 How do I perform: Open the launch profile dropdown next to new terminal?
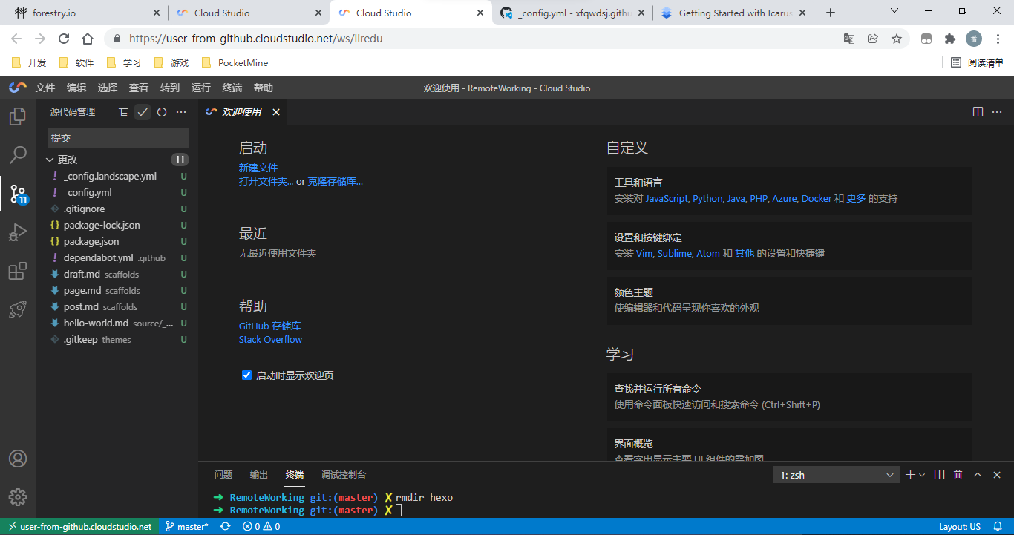pyautogui.click(x=922, y=475)
